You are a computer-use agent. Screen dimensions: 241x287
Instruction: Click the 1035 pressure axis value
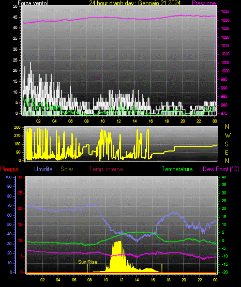point(225,11)
